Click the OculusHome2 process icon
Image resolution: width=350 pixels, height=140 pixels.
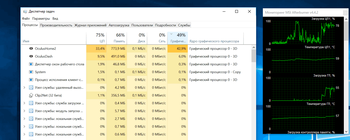(31, 48)
